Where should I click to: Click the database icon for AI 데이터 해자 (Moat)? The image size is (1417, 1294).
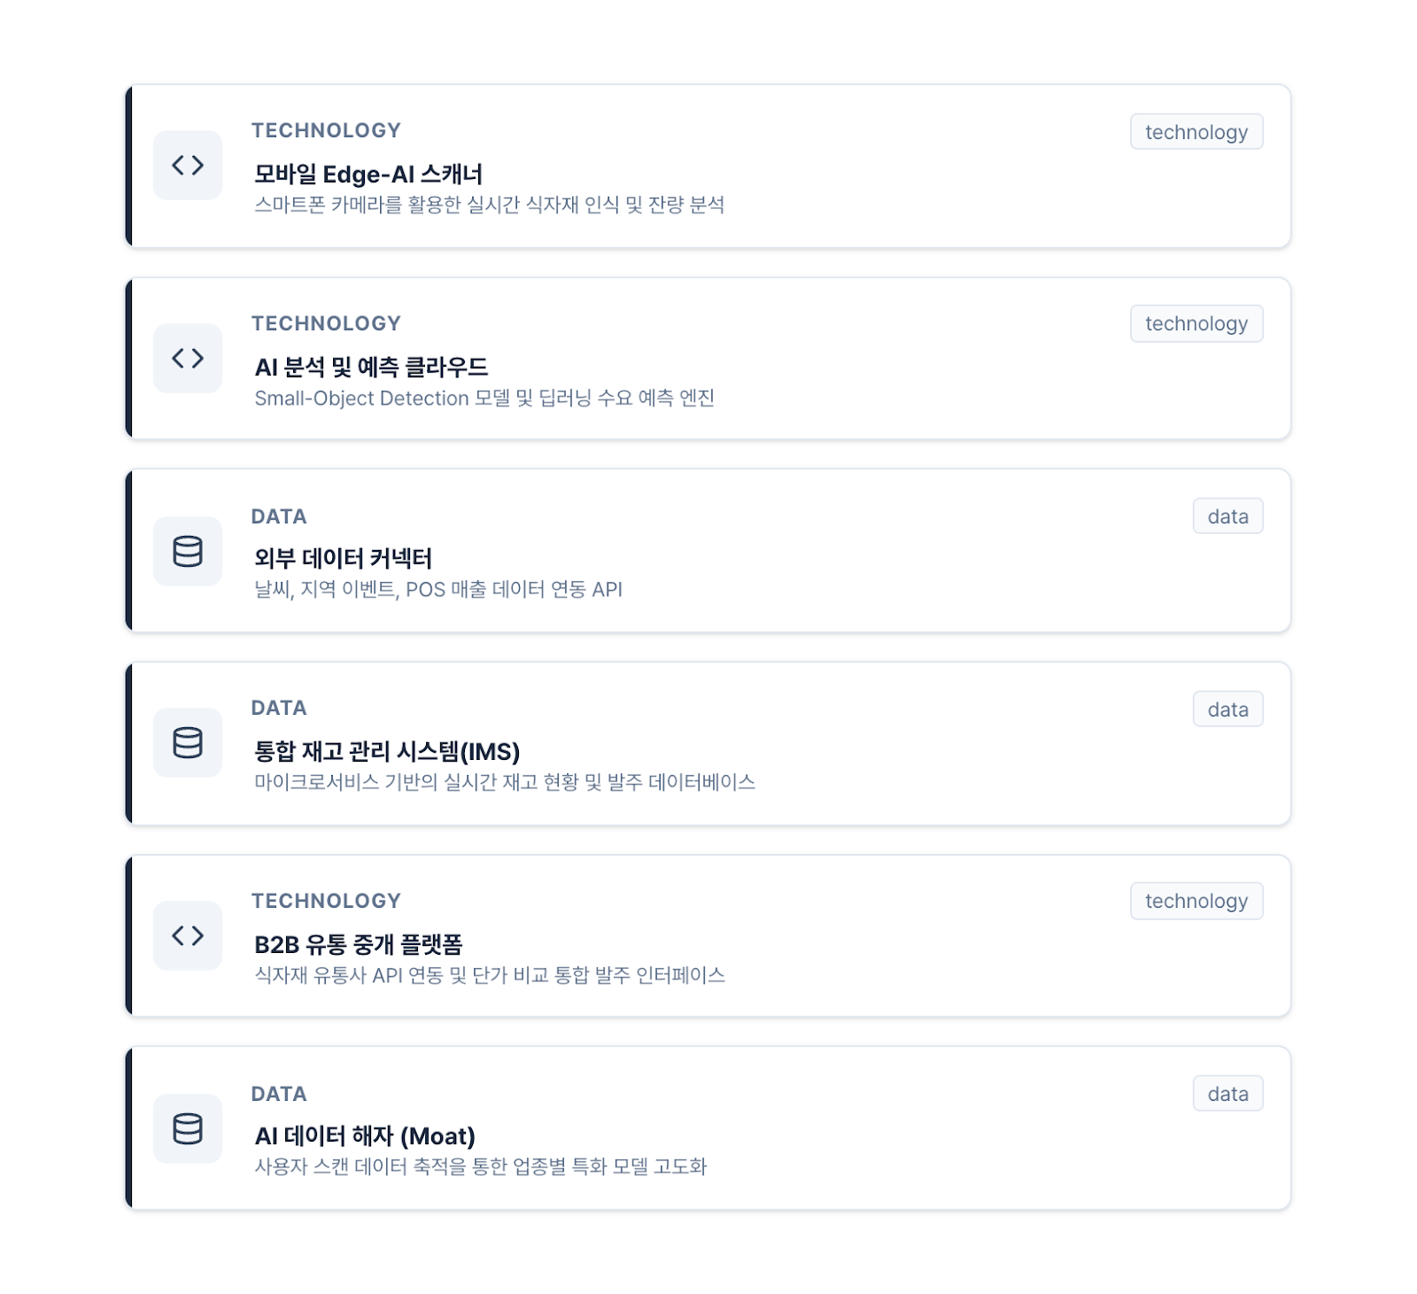tap(188, 1128)
